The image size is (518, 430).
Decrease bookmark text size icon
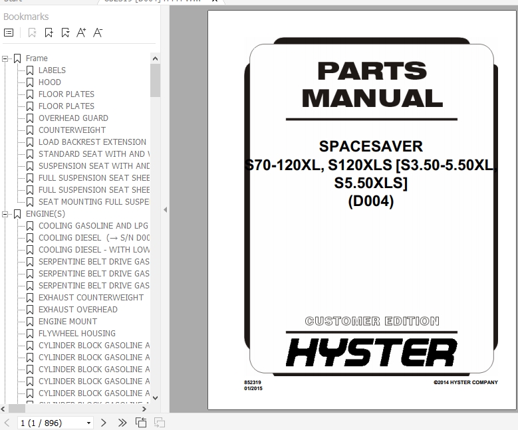[98, 33]
